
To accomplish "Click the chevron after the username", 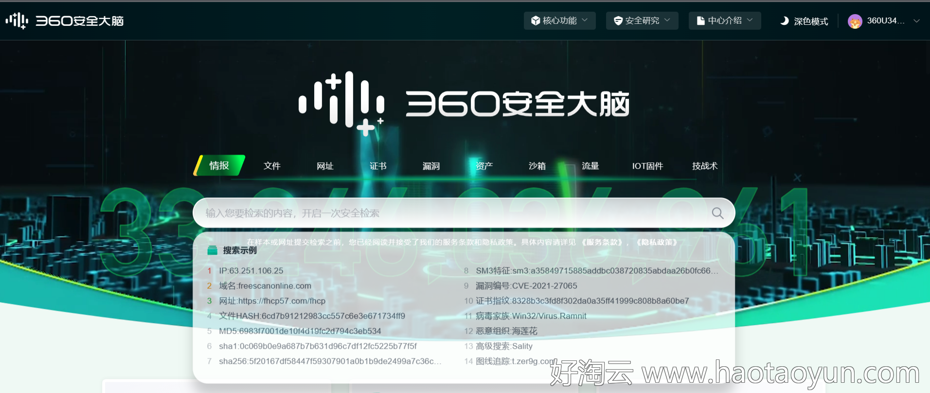I will (x=916, y=21).
